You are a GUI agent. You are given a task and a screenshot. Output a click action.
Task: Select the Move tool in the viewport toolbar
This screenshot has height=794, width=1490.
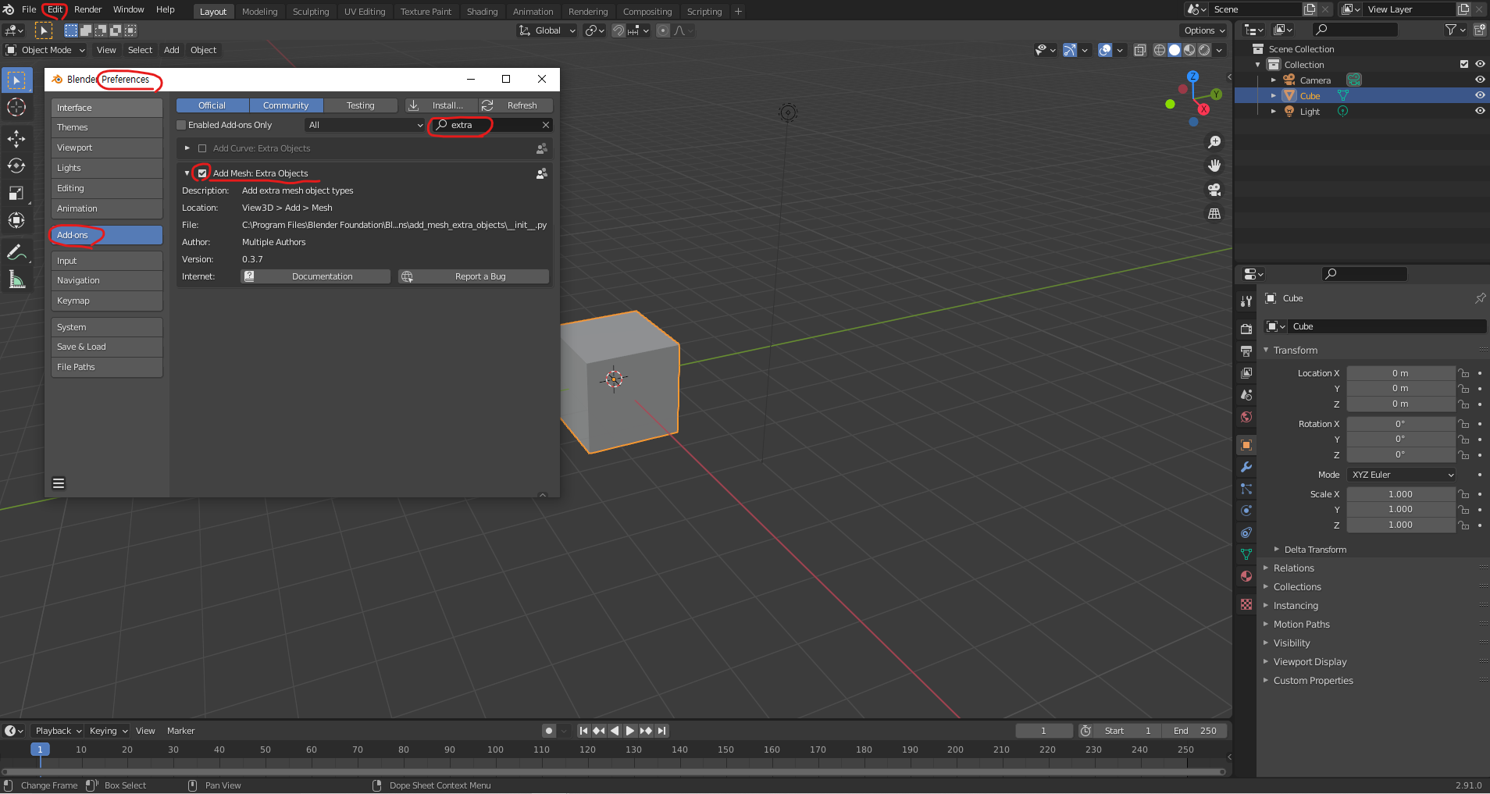(16, 137)
